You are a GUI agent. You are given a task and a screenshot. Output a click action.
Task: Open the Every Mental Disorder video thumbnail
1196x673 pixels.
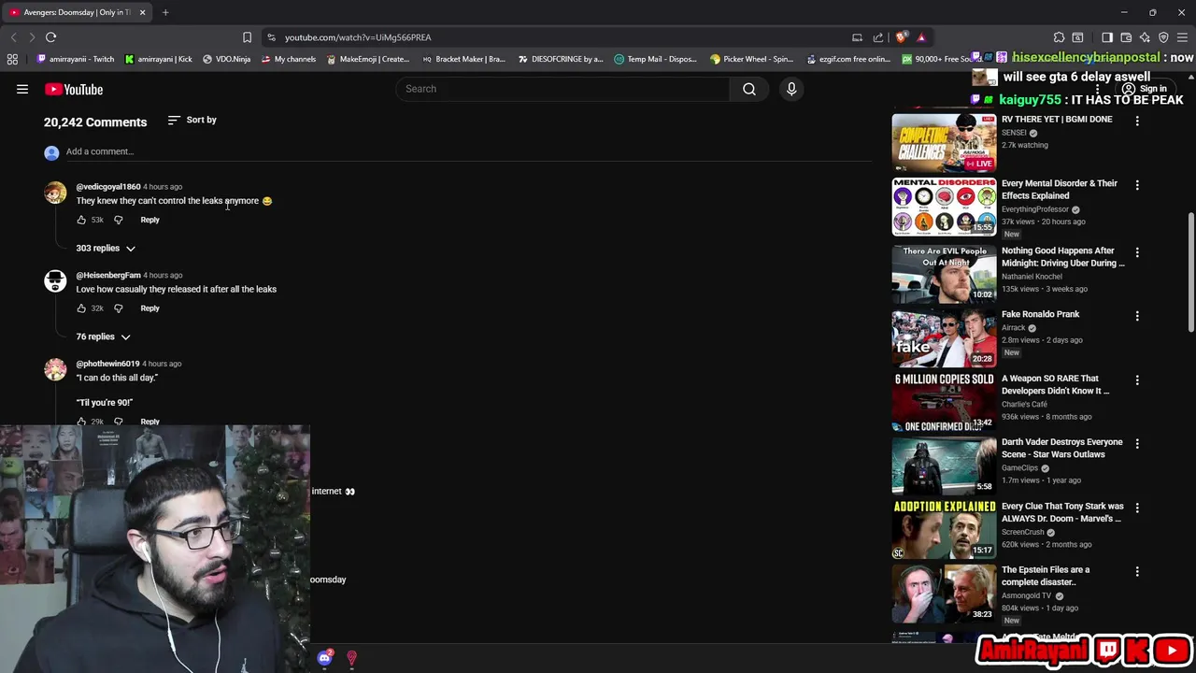944,207
